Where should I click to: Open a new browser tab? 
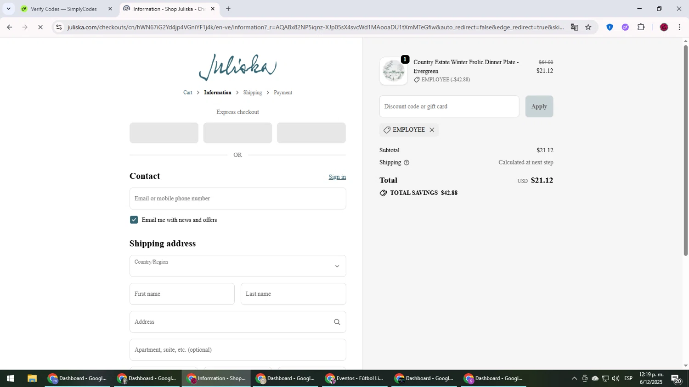pyautogui.click(x=228, y=9)
